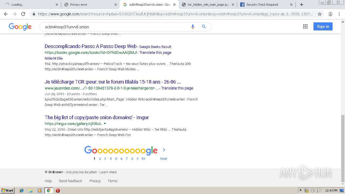Screen dimensions: 345x194
Task: Open Internet Explorer from the taskbar
Action: (x=22, y=190)
